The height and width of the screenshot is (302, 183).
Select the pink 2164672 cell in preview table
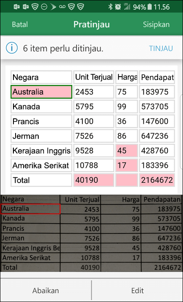pos(157,180)
